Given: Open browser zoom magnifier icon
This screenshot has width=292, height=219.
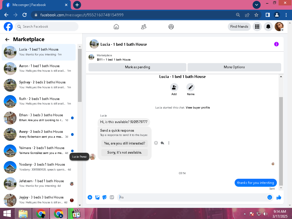Looking at the screenshot, I should pyautogui.click(x=238, y=15).
